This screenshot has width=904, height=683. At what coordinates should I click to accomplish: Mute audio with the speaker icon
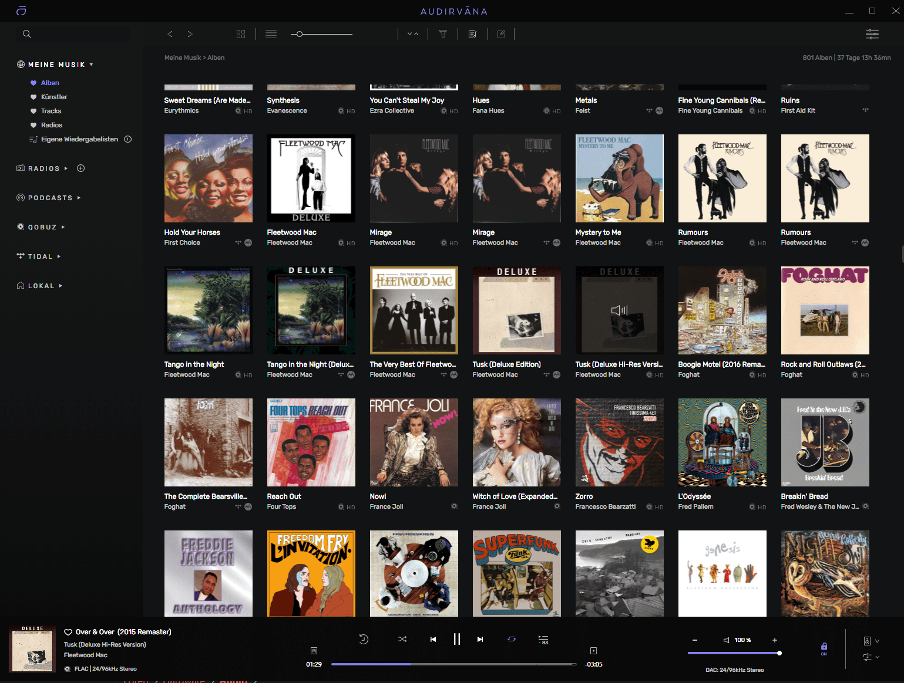[727, 640]
